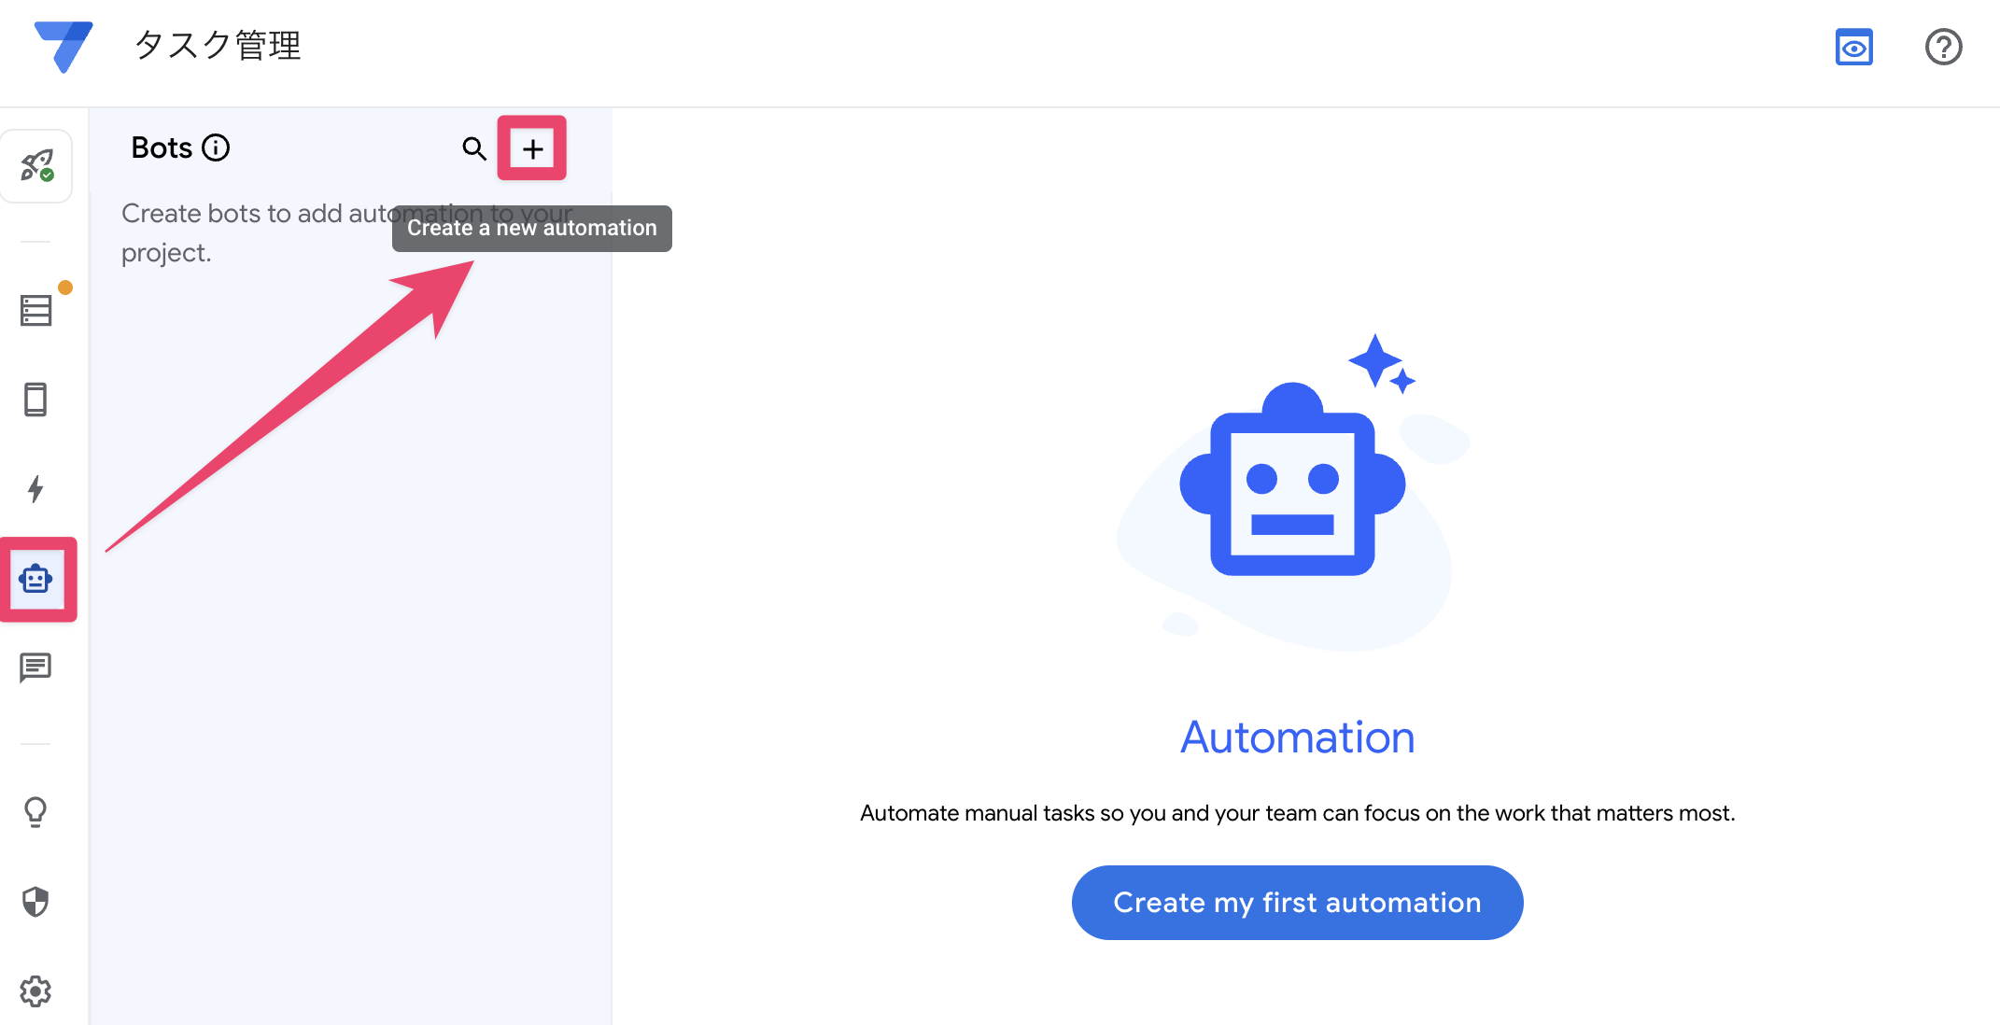
Task: Click the search magnifier in Bots panel
Action: pos(474,148)
